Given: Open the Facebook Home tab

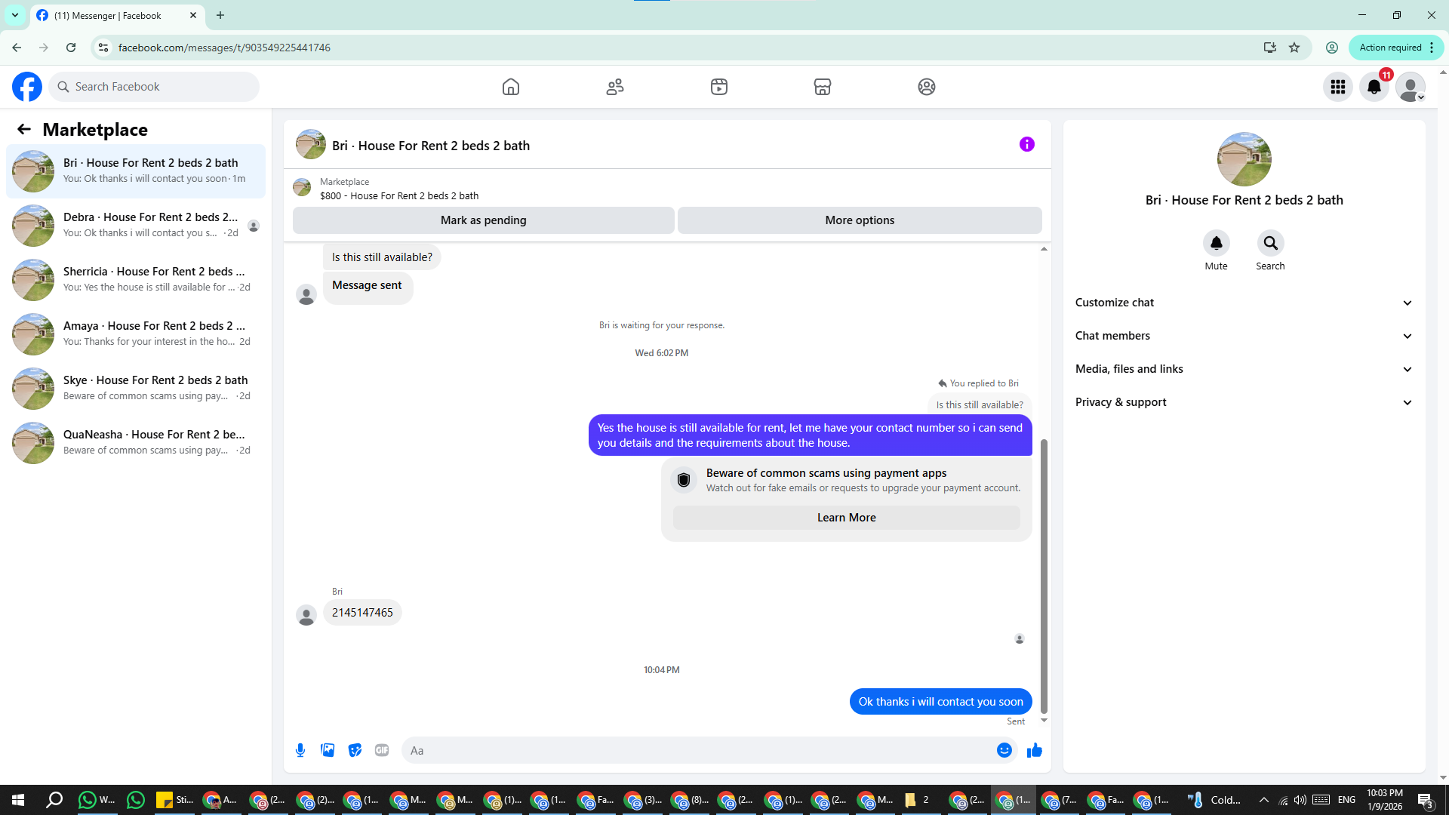Looking at the screenshot, I should click(511, 87).
